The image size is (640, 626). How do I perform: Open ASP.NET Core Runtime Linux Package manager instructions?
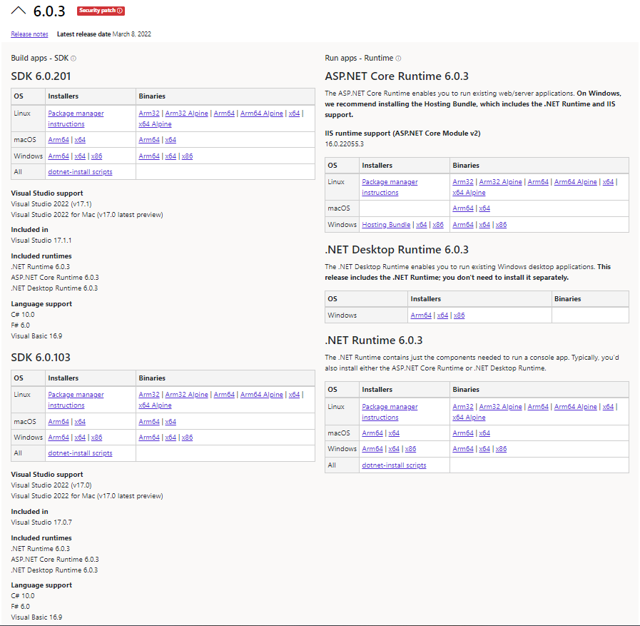click(x=390, y=187)
